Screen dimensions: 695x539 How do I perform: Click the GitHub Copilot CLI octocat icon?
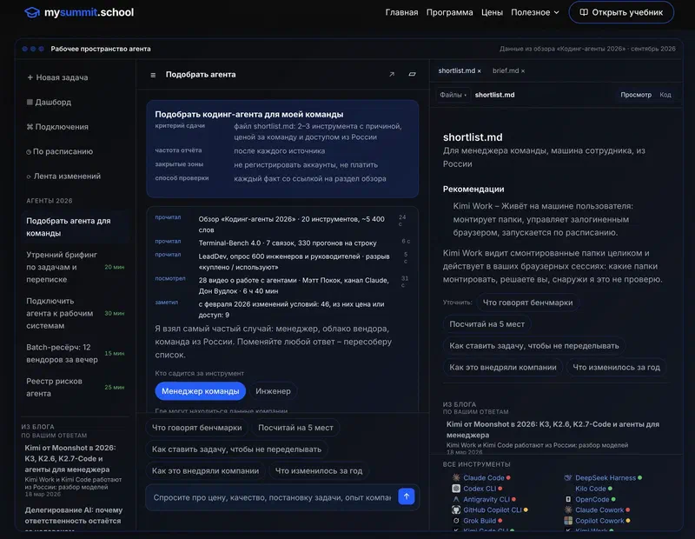click(x=456, y=509)
